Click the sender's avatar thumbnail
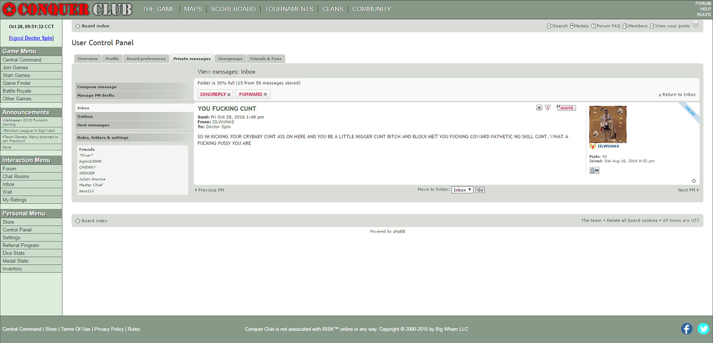 point(607,124)
